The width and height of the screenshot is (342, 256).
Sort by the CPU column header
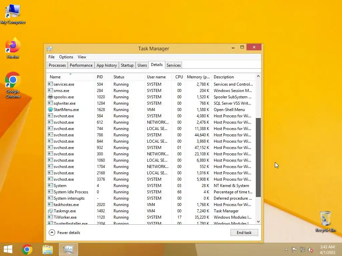(x=178, y=77)
